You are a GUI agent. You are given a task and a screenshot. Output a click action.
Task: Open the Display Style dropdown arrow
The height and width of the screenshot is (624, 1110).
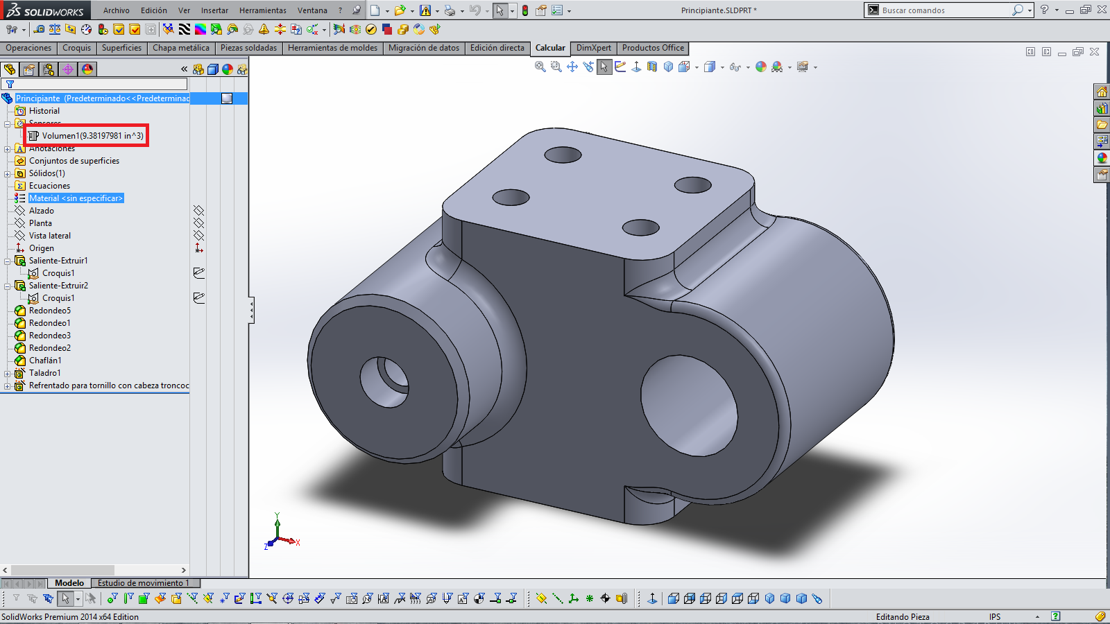722,67
